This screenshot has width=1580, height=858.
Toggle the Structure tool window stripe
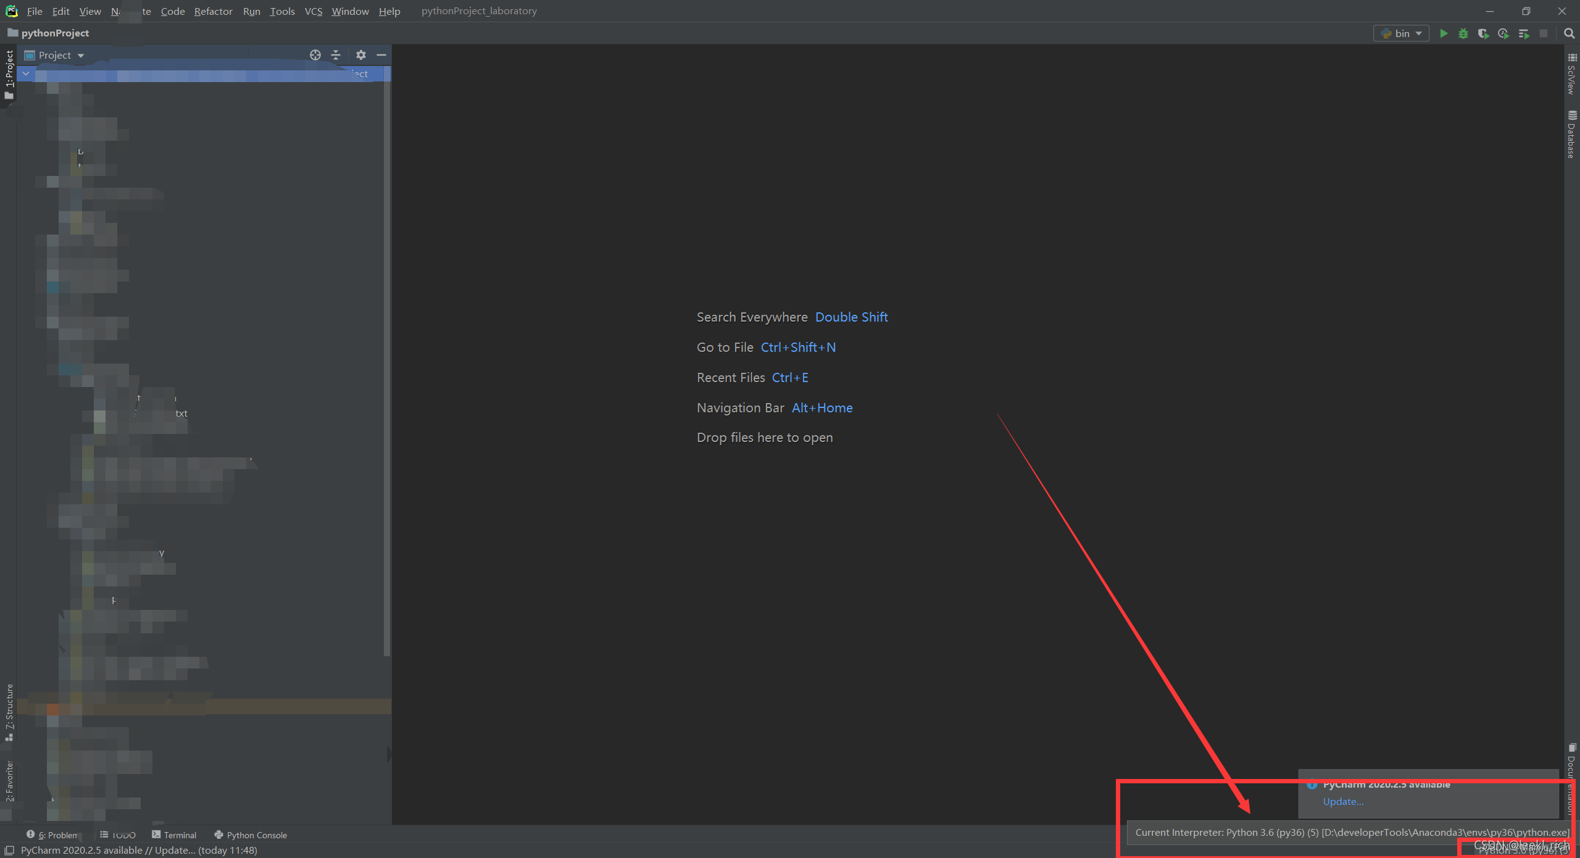tap(9, 711)
